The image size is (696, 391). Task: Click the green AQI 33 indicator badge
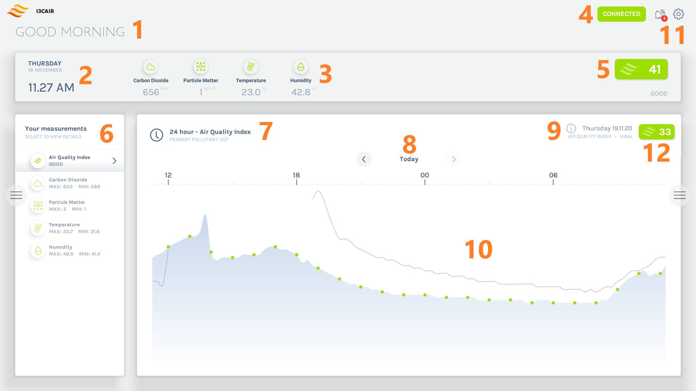point(656,132)
